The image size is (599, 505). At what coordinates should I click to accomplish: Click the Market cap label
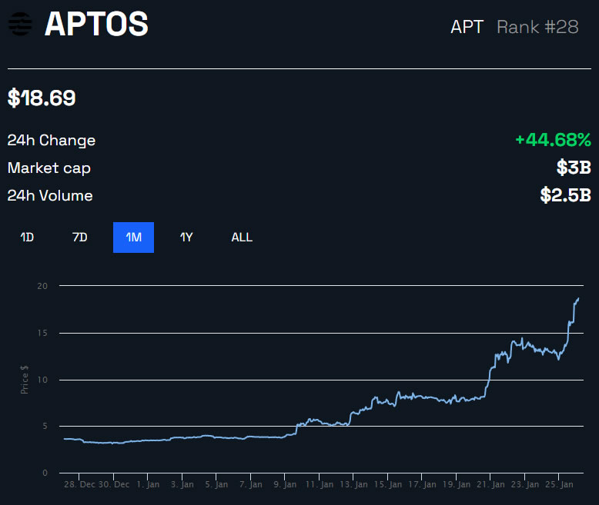click(49, 168)
